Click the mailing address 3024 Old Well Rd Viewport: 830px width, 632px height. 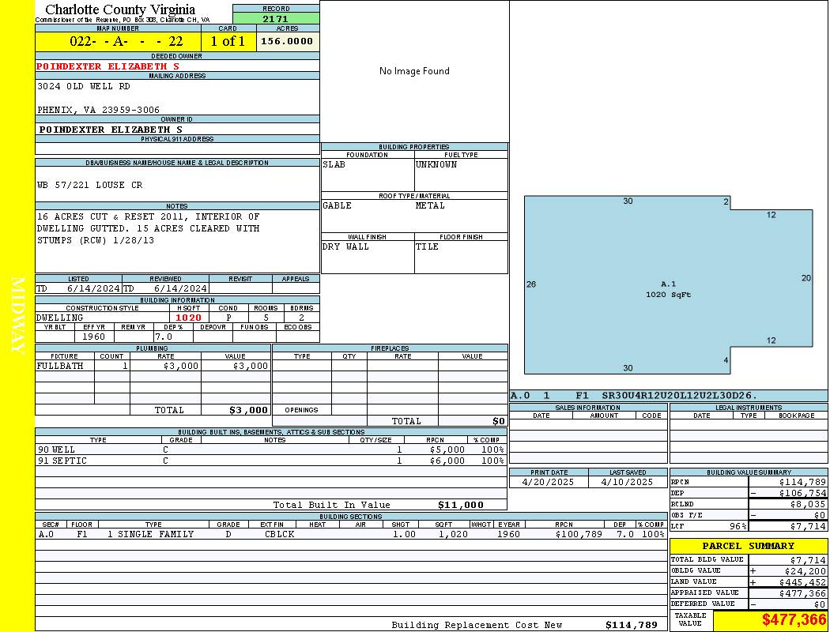point(84,86)
